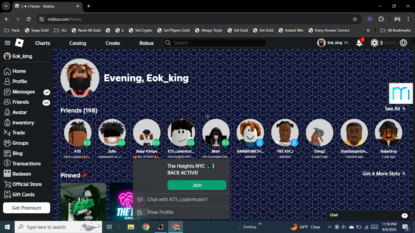Open a new browser tab

89,6
